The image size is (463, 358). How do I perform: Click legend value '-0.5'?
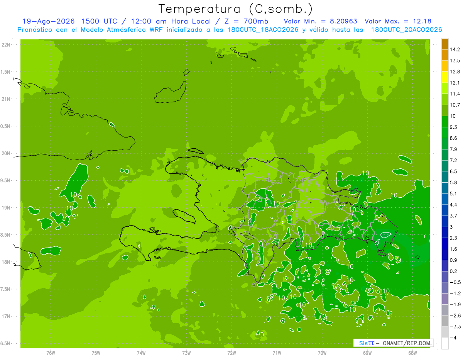point(455,282)
